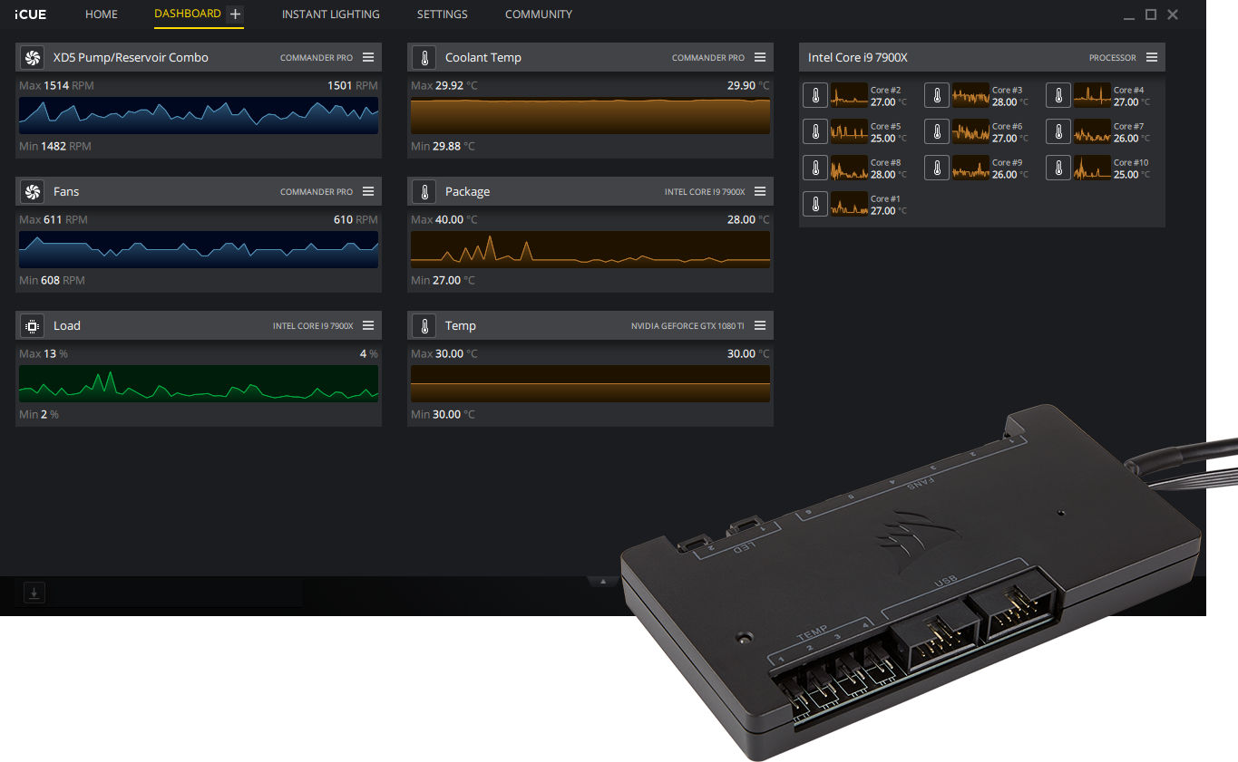Click the Core #2 mini graph
Viewport: 1238px width, 762px height.
point(849,95)
